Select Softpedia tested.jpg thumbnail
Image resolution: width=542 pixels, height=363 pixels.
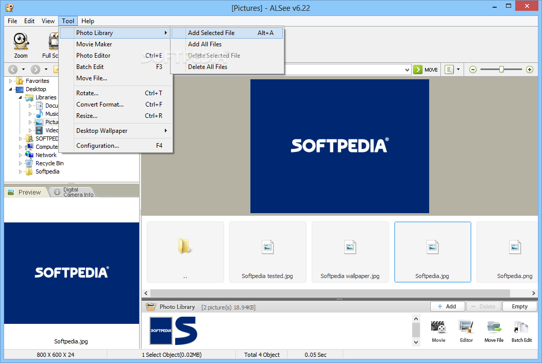point(267,252)
